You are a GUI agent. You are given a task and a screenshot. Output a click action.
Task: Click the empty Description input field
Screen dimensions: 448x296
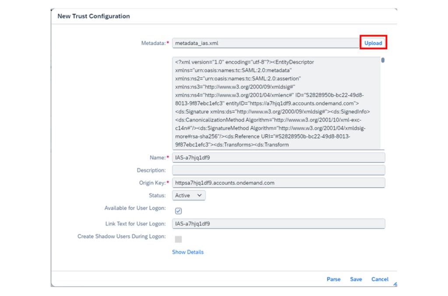tap(278, 170)
